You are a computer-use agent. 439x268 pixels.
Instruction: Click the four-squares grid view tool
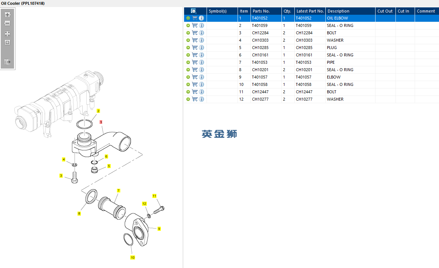[x=7, y=34]
